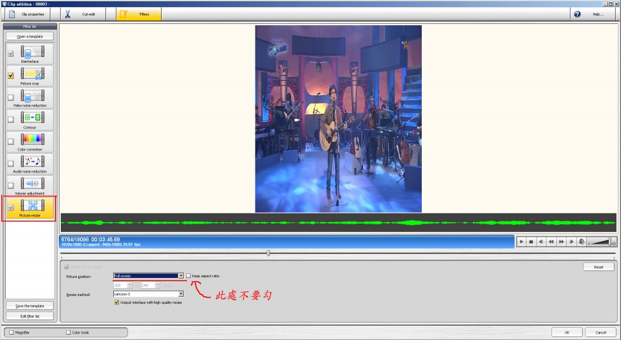This screenshot has height=340, width=621.
Task: Uncheck Output interlace with high quality resize
Action: point(116,302)
